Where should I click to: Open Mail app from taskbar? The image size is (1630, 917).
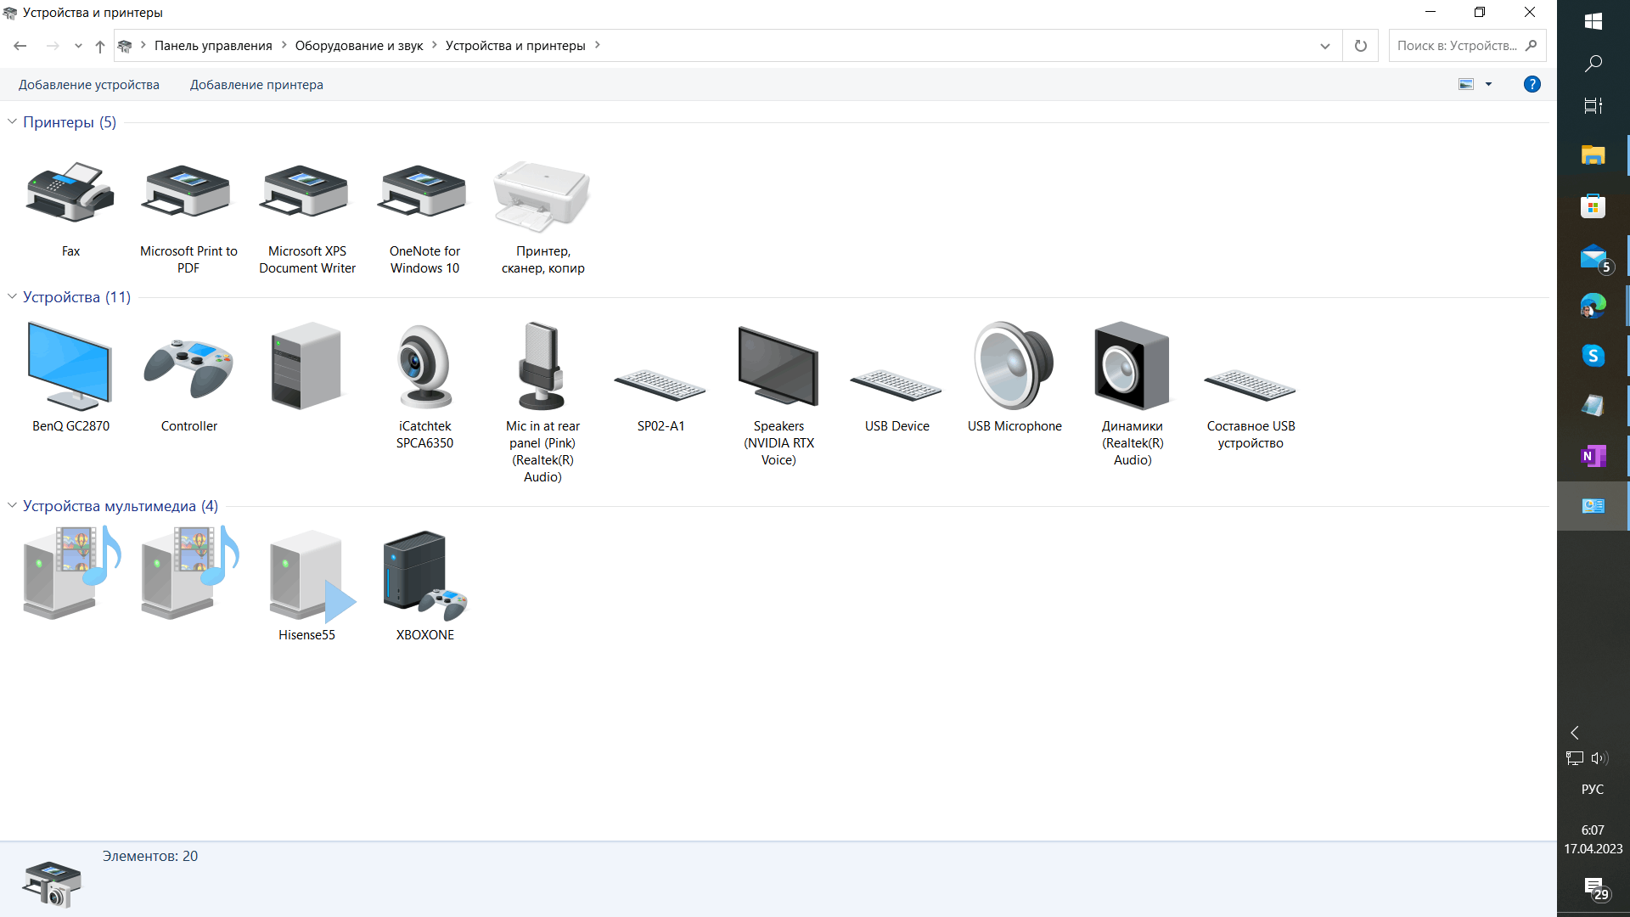click(x=1593, y=257)
